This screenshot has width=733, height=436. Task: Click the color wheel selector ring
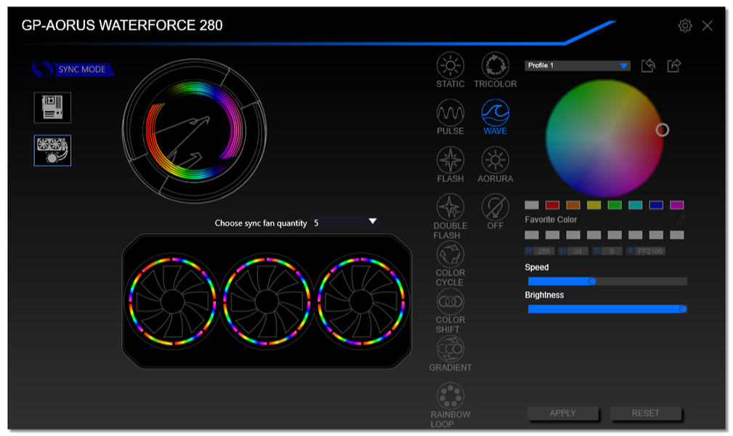(662, 130)
